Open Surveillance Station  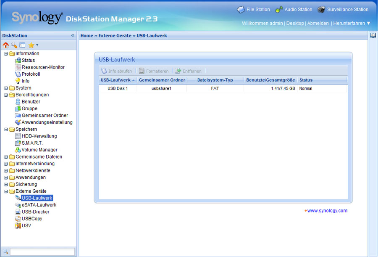(343, 10)
